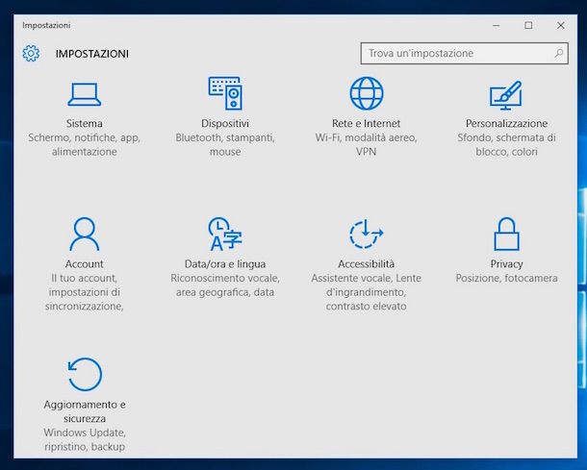Click the search magnifier icon

tap(558, 53)
